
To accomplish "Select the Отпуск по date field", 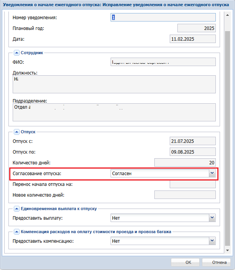I will pyautogui.click(x=192, y=152).
